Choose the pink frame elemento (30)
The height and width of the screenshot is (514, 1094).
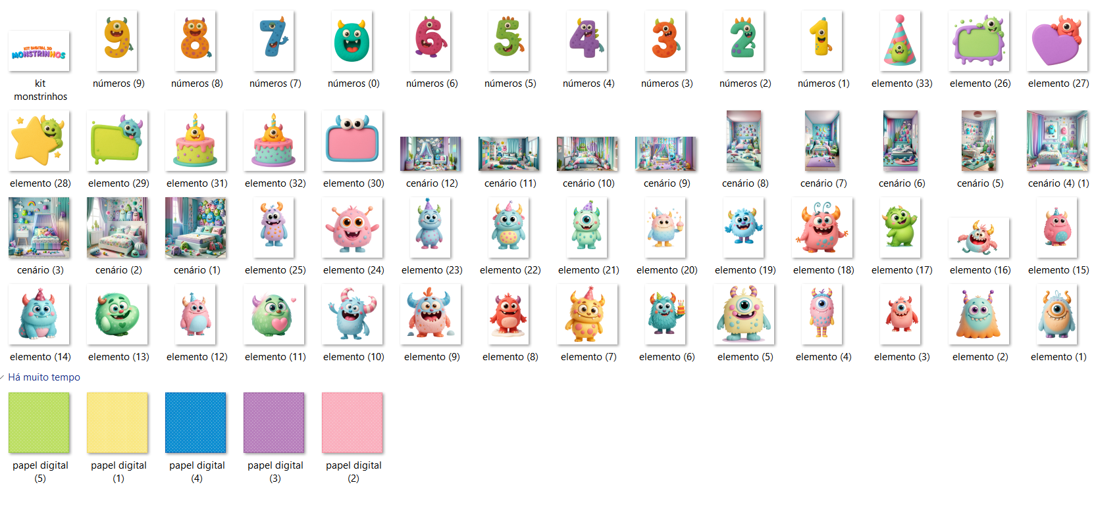tap(352, 141)
